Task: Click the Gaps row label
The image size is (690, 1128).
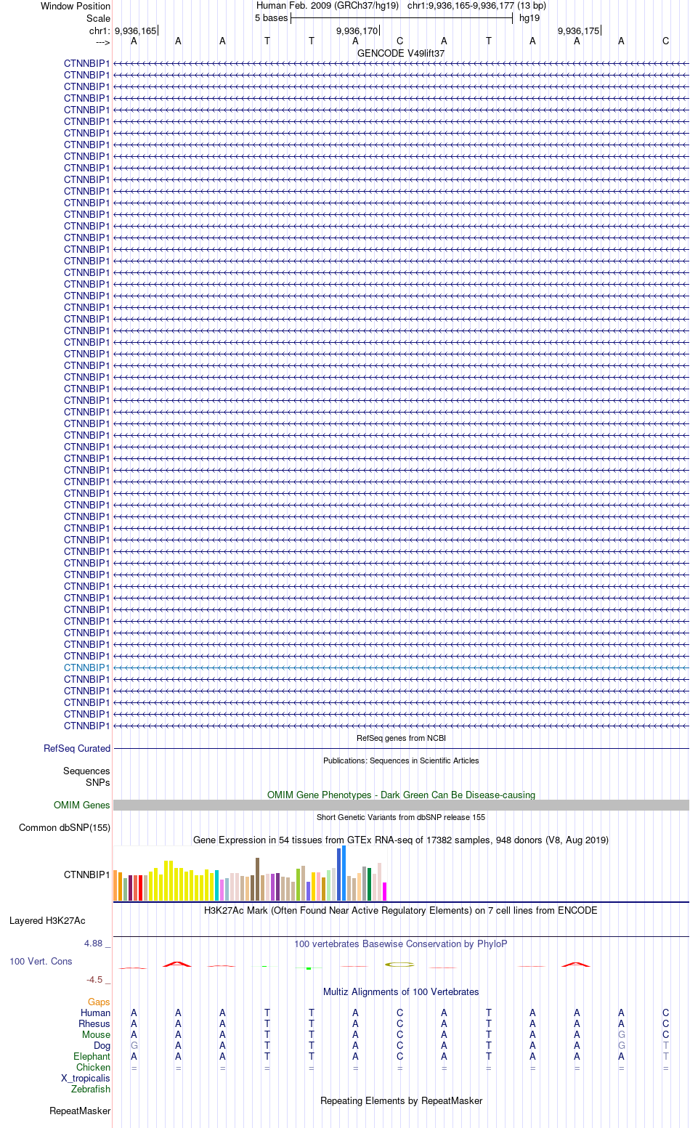Action: pos(99,1002)
